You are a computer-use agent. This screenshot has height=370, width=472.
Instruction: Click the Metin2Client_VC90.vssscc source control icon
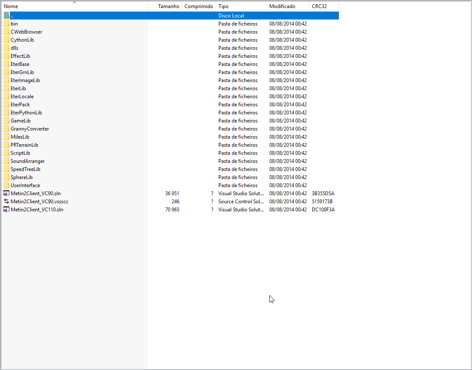point(6,201)
